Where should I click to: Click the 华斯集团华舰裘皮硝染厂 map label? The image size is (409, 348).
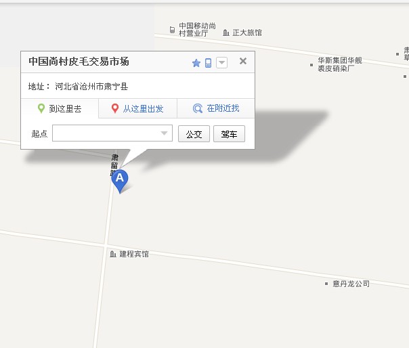click(340, 64)
